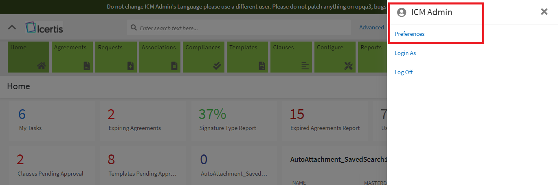Screen dimensions: 558x185
Task: Select the Login As link
Action: pyautogui.click(x=405, y=53)
